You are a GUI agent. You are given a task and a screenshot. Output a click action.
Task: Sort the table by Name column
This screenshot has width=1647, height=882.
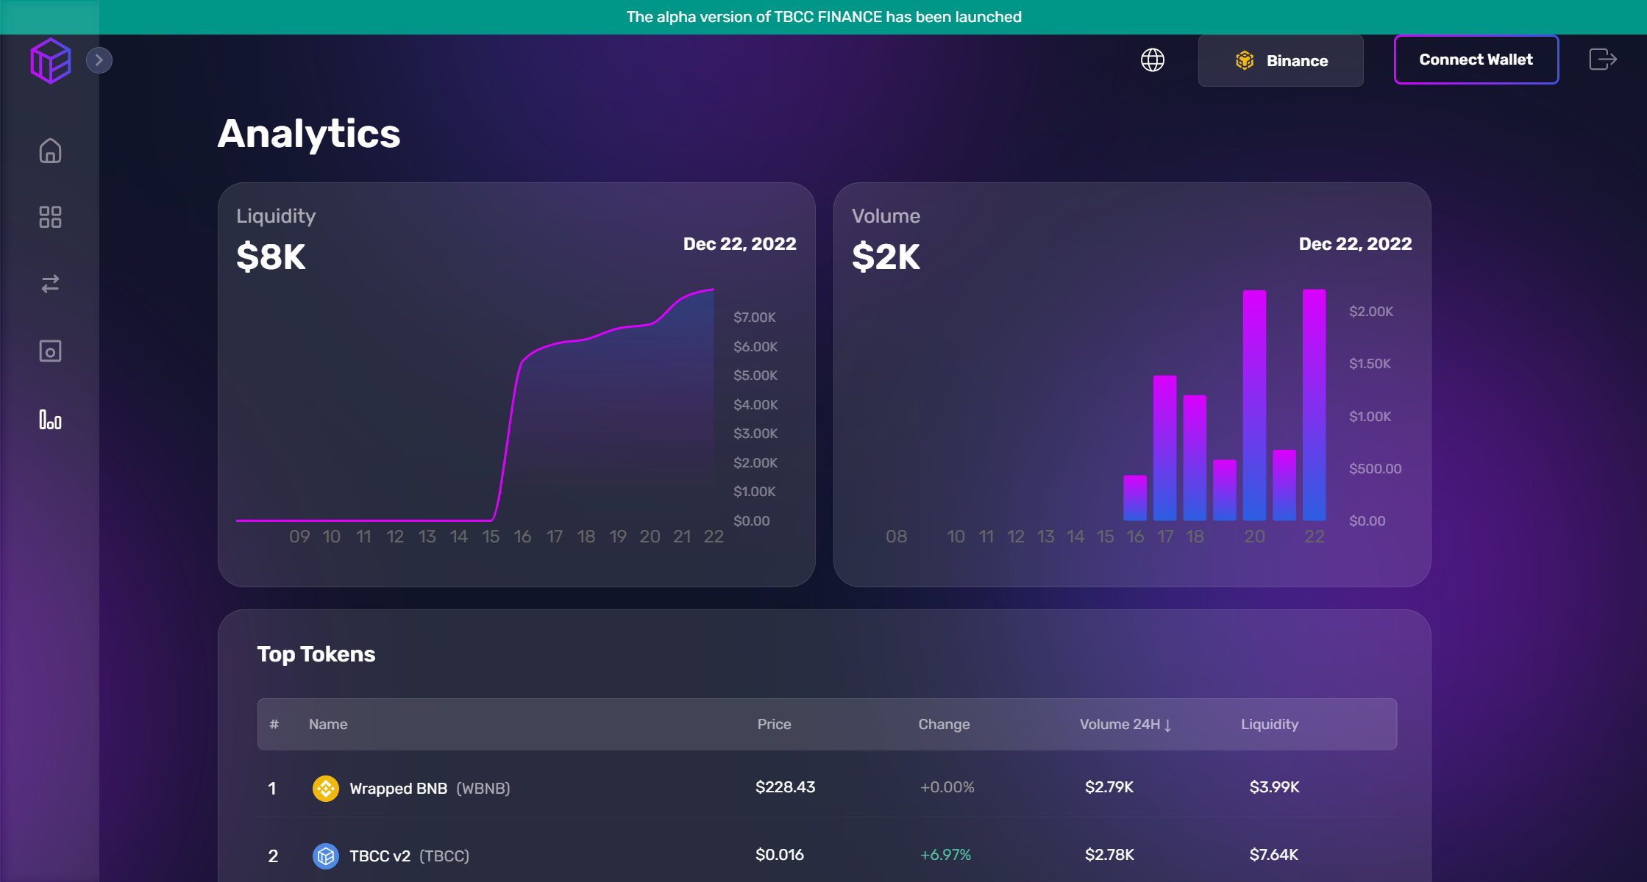328,724
